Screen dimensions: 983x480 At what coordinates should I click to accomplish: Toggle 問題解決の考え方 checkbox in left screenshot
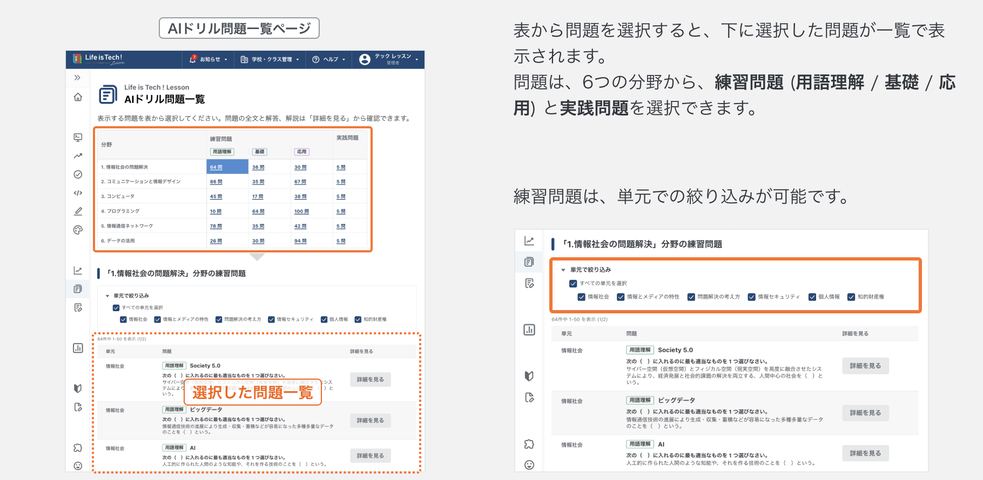point(219,319)
